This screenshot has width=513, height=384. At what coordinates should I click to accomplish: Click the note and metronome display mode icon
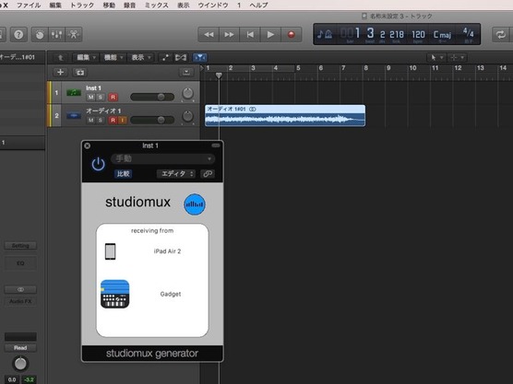click(325, 34)
